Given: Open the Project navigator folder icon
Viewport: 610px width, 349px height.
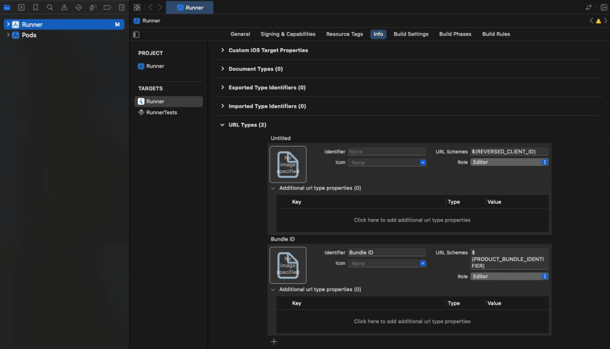Looking at the screenshot, I should [7, 8].
